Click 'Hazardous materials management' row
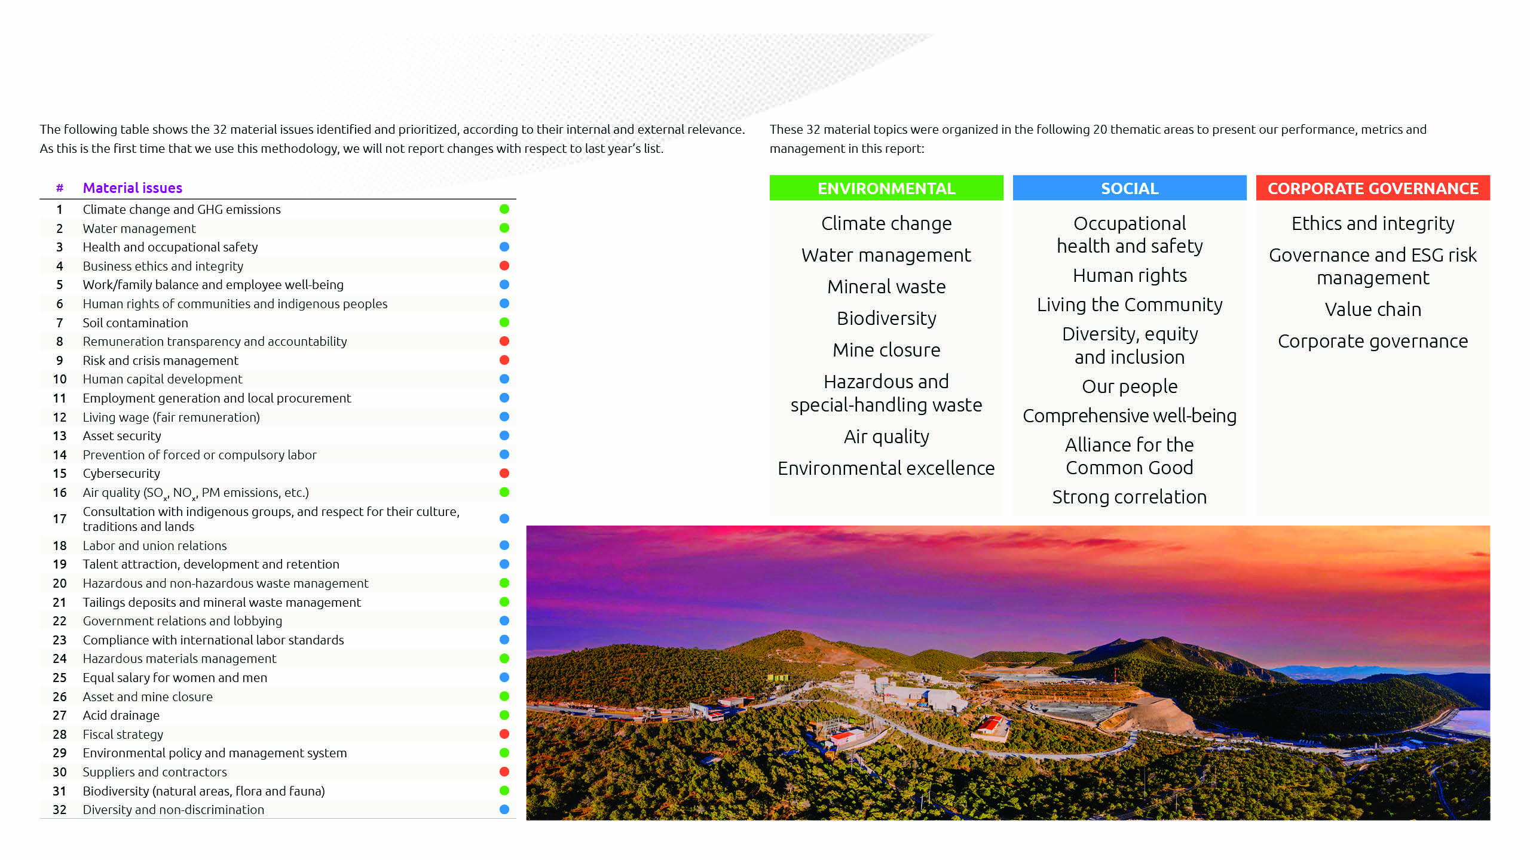 click(x=278, y=659)
